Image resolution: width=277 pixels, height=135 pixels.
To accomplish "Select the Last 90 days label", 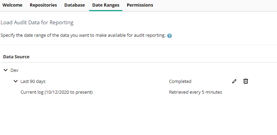I will click(x=33, y=82).
